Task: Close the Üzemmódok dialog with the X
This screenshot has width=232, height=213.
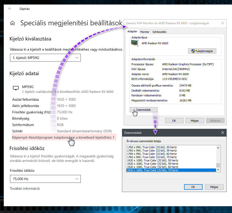Action: pyautogui.click(x=222, y=133)
